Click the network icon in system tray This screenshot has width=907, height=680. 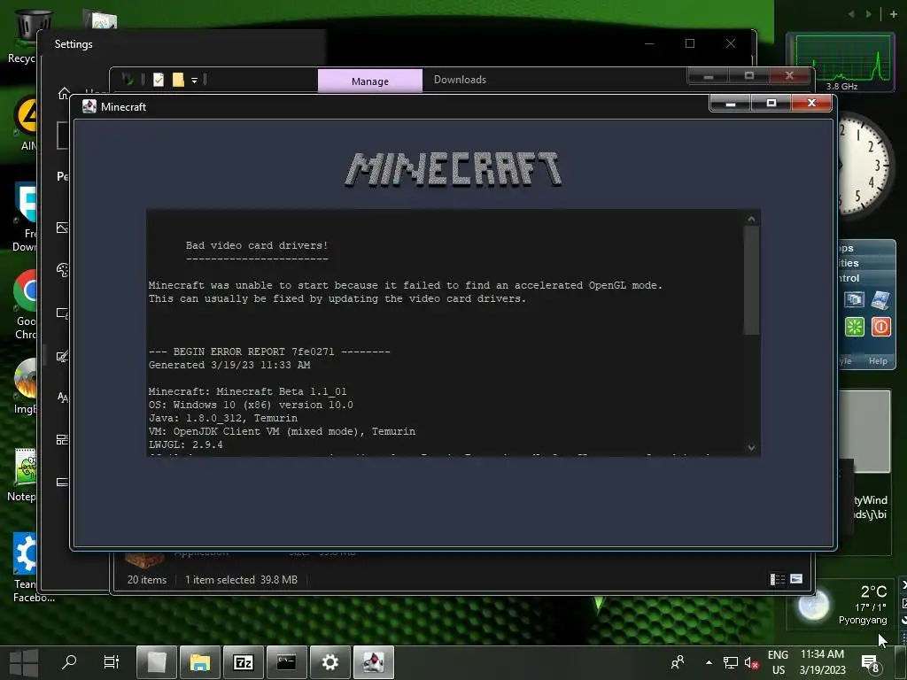(731, 662)
